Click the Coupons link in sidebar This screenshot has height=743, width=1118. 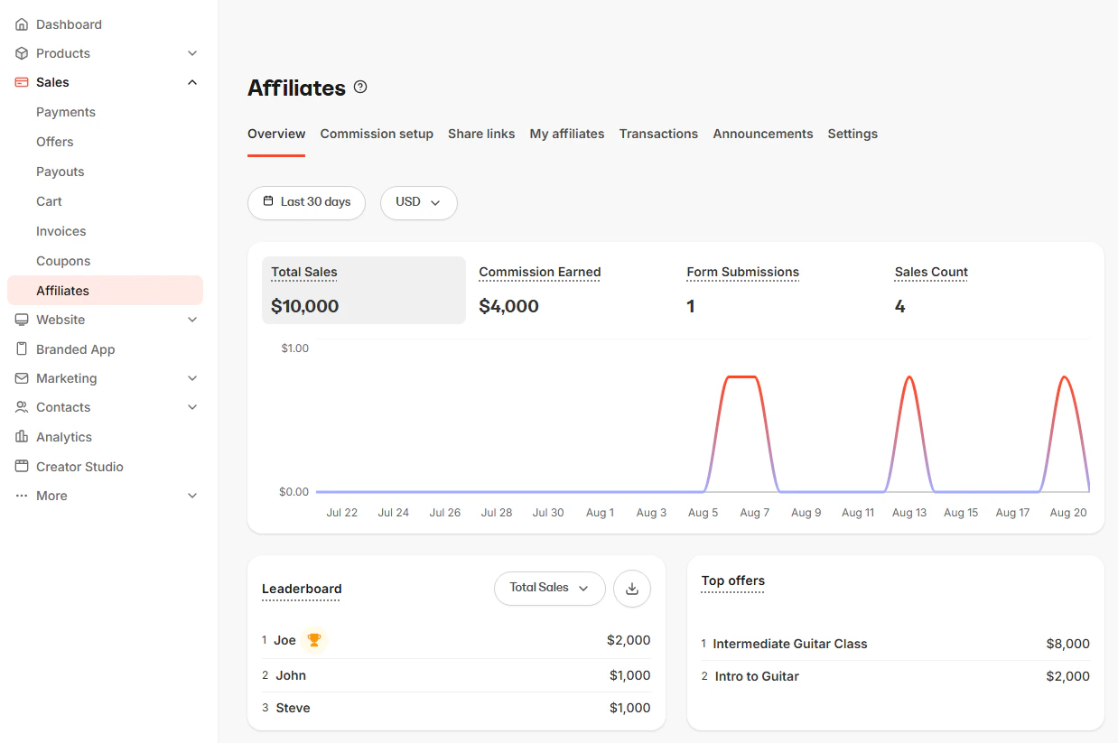pos(63,261)
